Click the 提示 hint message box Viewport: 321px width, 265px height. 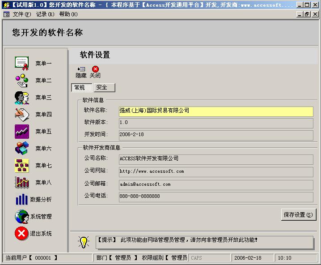[205, 243]
